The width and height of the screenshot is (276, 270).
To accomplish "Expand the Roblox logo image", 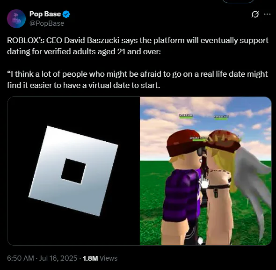I will [73, 171].
